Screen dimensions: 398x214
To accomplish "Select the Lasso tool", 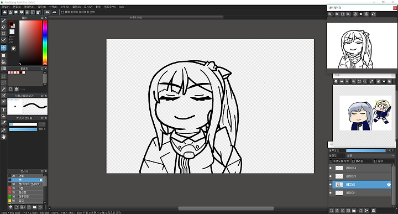I will [3, 82].
